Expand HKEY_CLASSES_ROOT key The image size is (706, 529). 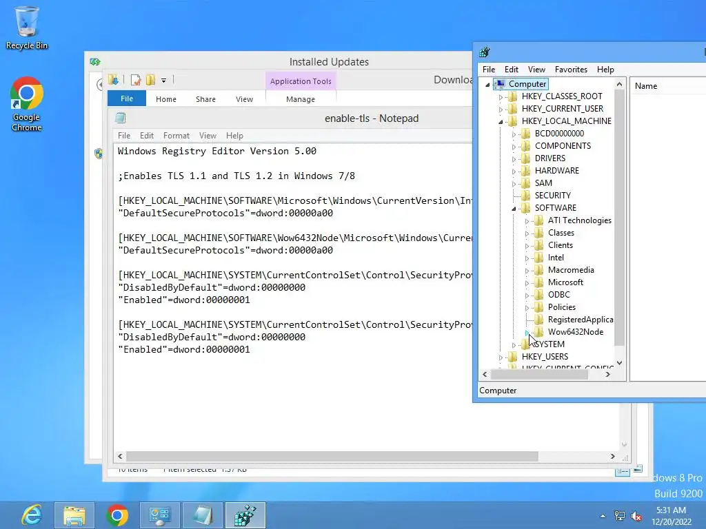[501, 96]
